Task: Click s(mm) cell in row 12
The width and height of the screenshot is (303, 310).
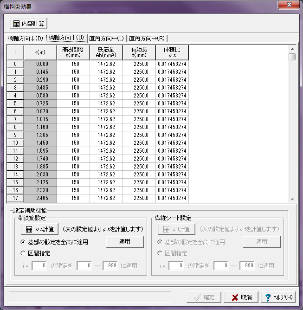Action: pyautogui.click(x=73, y=159)
